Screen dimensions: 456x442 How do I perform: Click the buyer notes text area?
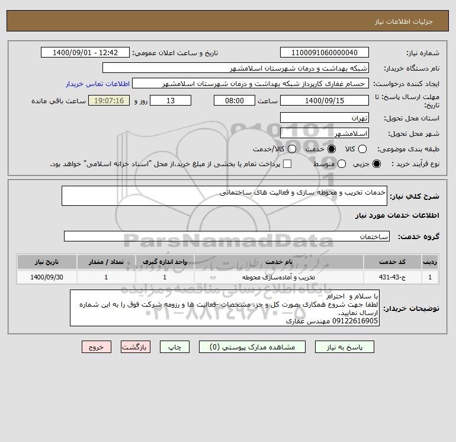(x=224, y=308)
